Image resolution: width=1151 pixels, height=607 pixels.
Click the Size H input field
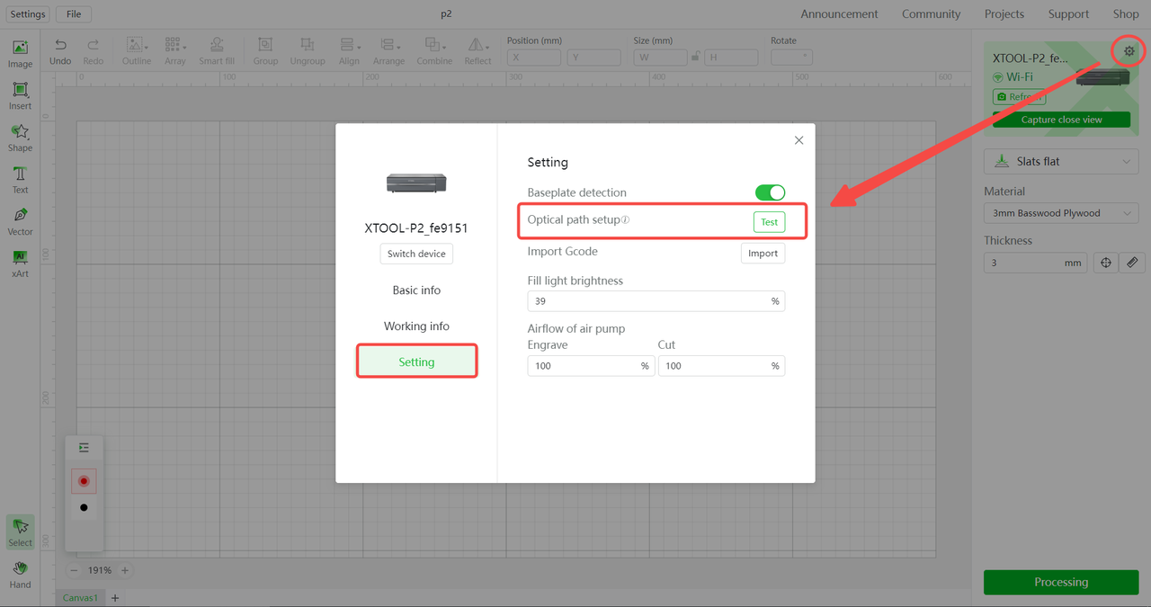pos(731,57)
